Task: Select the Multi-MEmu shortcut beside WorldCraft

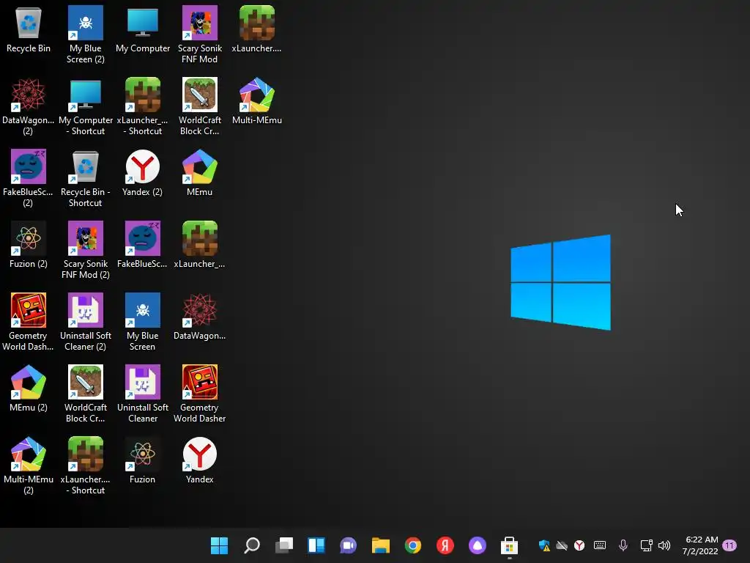Action: [257, 101]
